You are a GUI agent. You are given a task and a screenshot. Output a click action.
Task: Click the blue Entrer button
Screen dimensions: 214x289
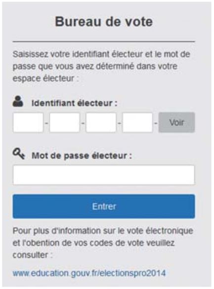click(x=104, y=206)
